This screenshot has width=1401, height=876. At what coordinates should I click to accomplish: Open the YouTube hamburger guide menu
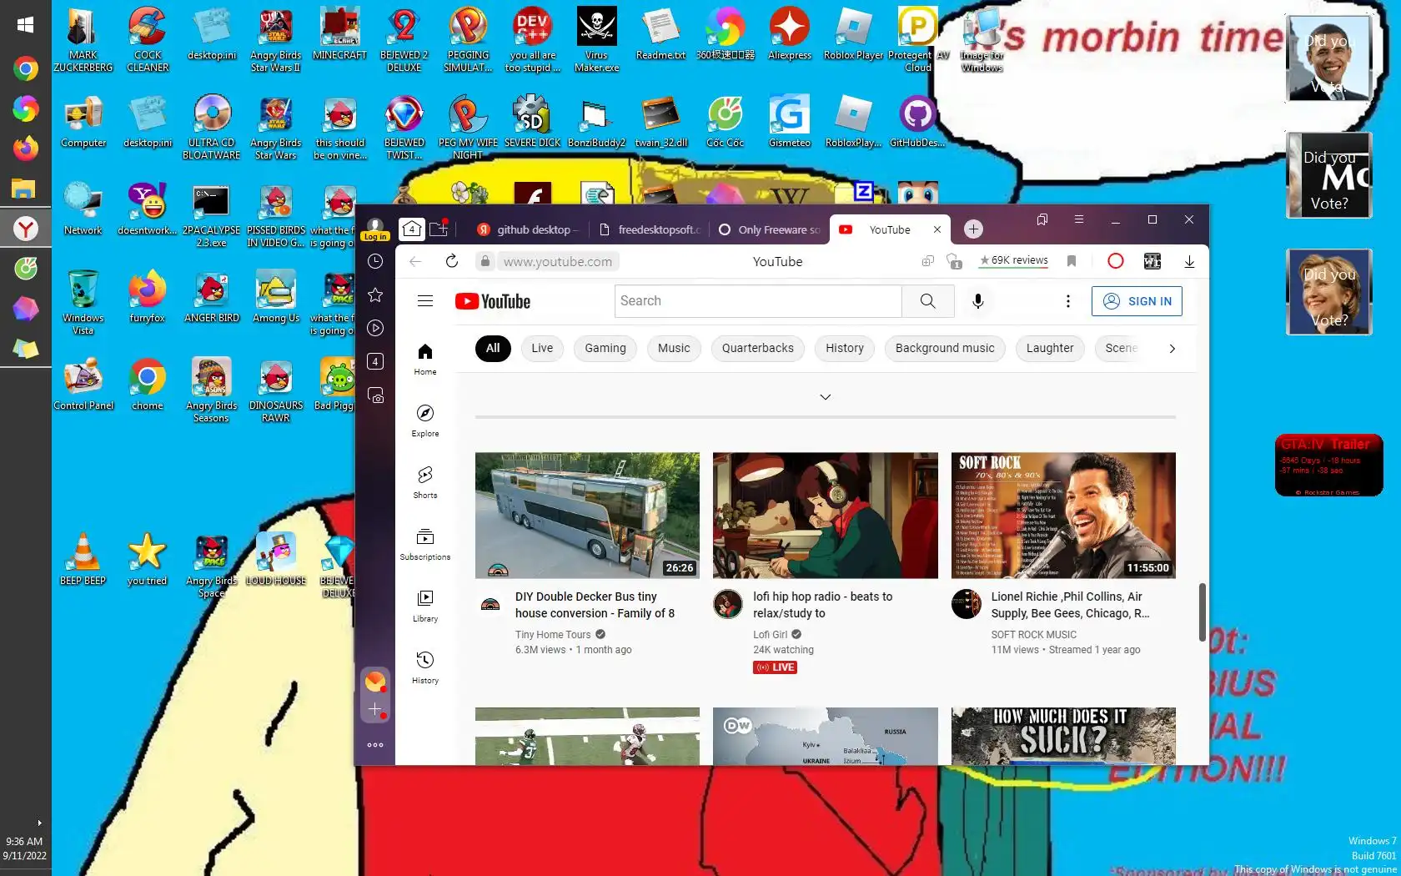pyautogui.click(x=425, y=301)
